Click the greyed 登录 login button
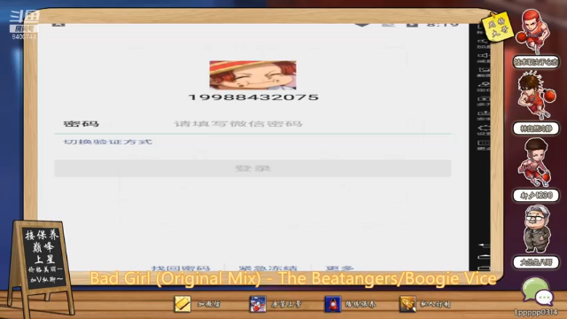 (x=252, y=168)
